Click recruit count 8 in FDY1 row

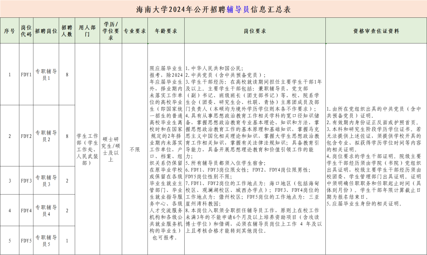coord(67,74)
